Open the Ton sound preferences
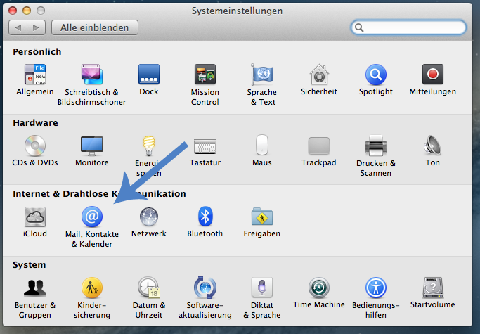This screenshot has height=334, width=480. [x=432, y=146]
